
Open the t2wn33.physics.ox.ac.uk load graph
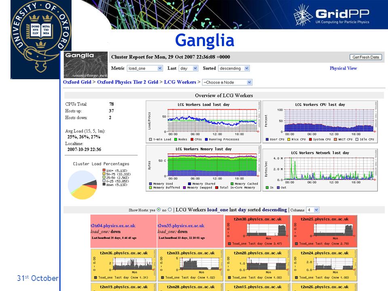click(190, 265)
